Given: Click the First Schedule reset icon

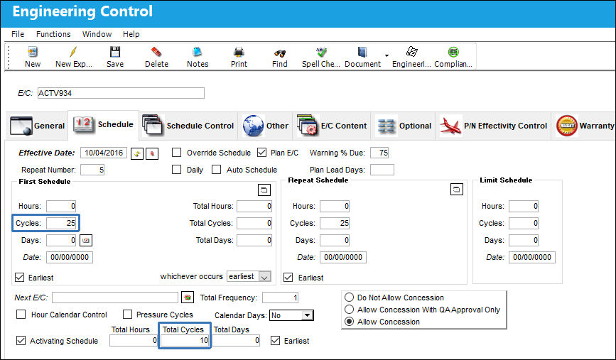Looking at the screenshot, I should pos(264,190).
